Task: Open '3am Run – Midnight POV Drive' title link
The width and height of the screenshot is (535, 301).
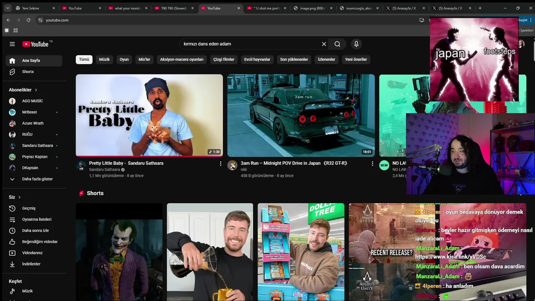Action: [294, 163]
